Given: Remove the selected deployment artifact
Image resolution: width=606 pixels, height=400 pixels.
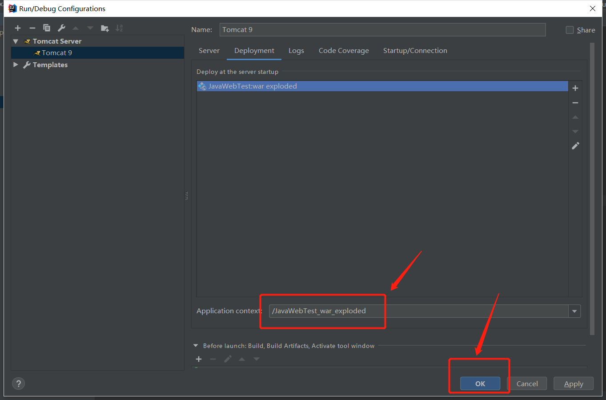Looking at the screenshot, I should (x=575, y=102).
